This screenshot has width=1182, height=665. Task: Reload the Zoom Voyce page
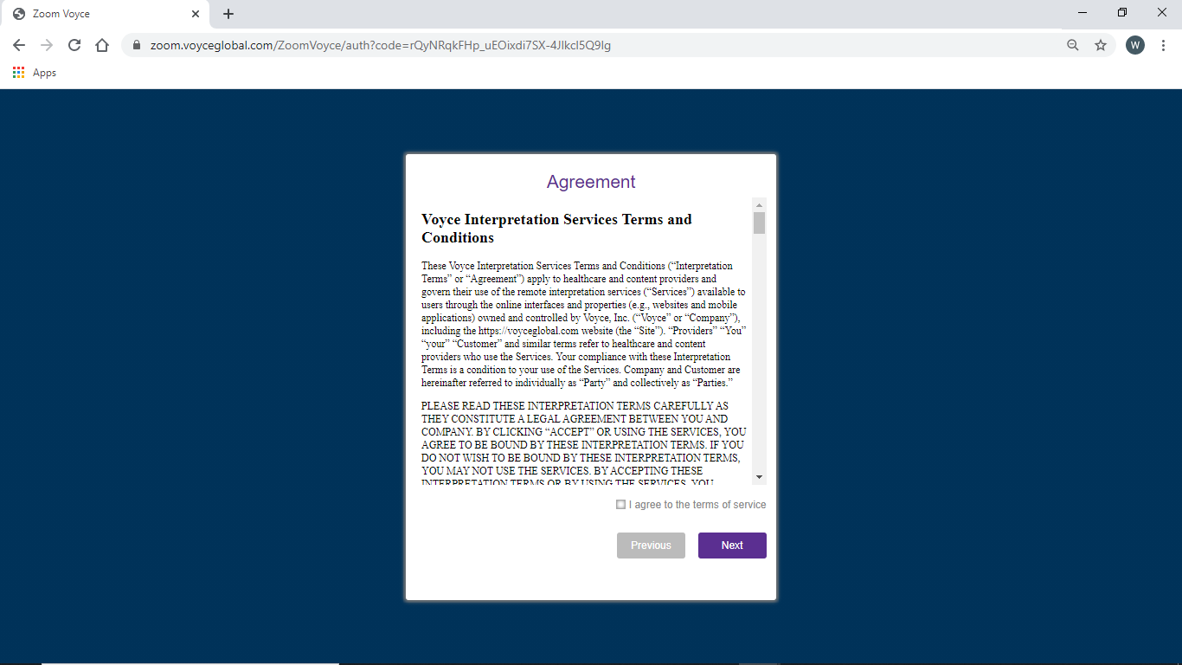click(74, 45)
